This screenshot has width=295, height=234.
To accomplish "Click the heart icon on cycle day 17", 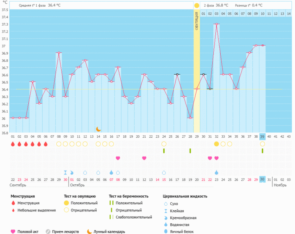I will (118, 158).
